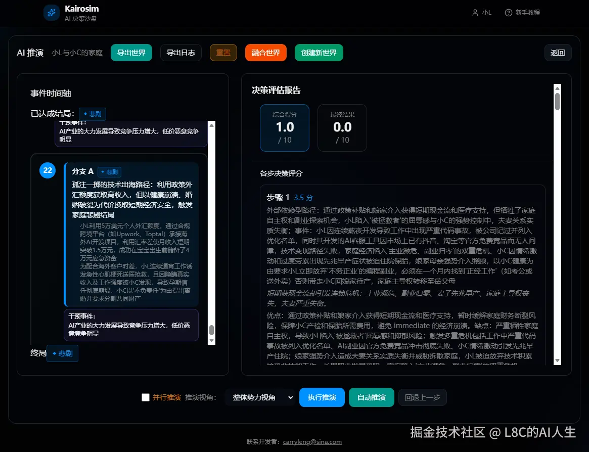Click the 3.5 分 score text
The height and width of the screenshot is (452, 589).
pyautogui.click(x=303, y=198)
